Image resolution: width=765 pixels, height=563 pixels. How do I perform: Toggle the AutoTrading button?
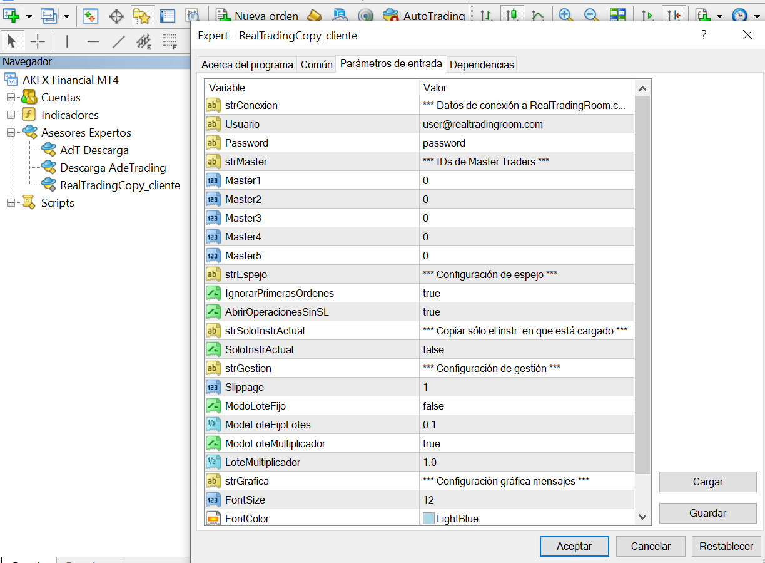(424, 16)
